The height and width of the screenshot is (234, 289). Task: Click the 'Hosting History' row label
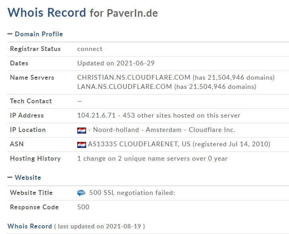tap(35, 158)
